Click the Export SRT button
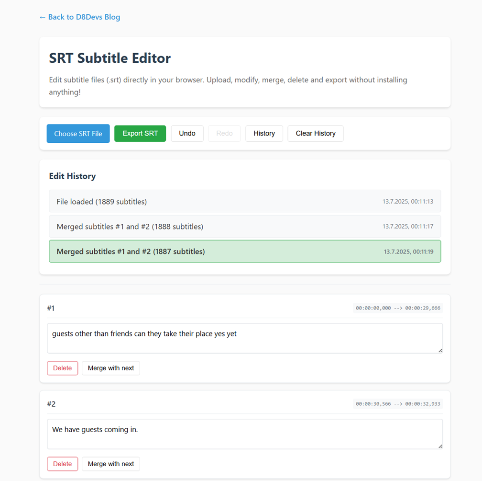This screenshot has width=482, height=481. pyautogui.click(x=140, y=133)
